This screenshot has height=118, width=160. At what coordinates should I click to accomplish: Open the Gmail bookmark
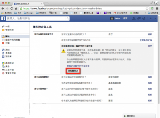point(120,13)
